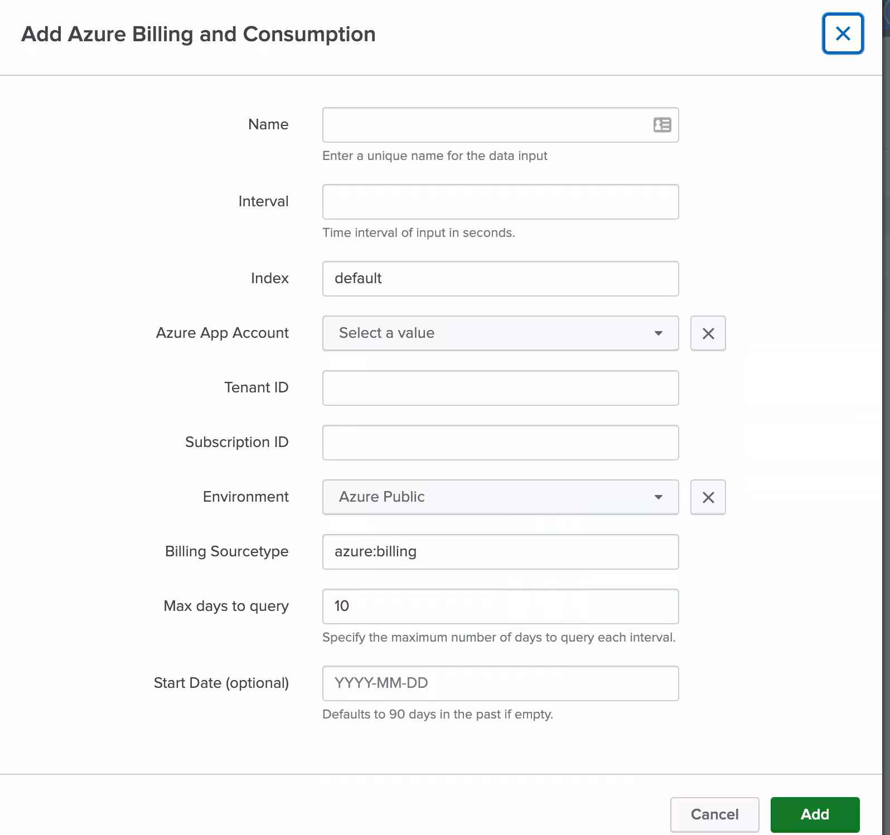Click the Billing Sourcetype field 'azure:billing'
The height and width of the screenshot is (835, 890).
click(x=500, y=552)
